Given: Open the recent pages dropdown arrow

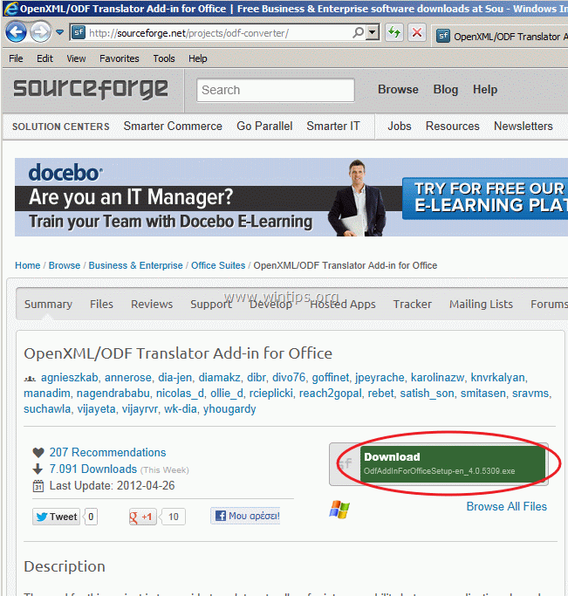Looking at the screenshot, I should coord(59,32).
